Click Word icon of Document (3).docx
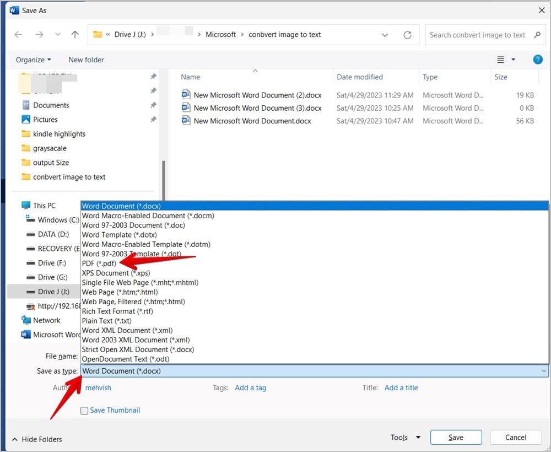551x452 pixels. (186, 107)
